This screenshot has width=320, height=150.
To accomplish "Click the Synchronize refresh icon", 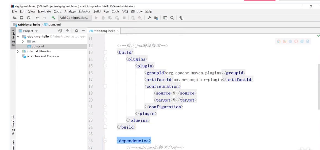I will click(x=28, y=18).
